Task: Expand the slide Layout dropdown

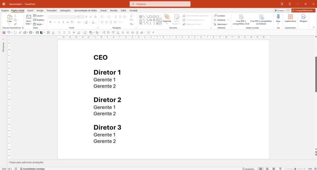Action: [x=39, y=15]
